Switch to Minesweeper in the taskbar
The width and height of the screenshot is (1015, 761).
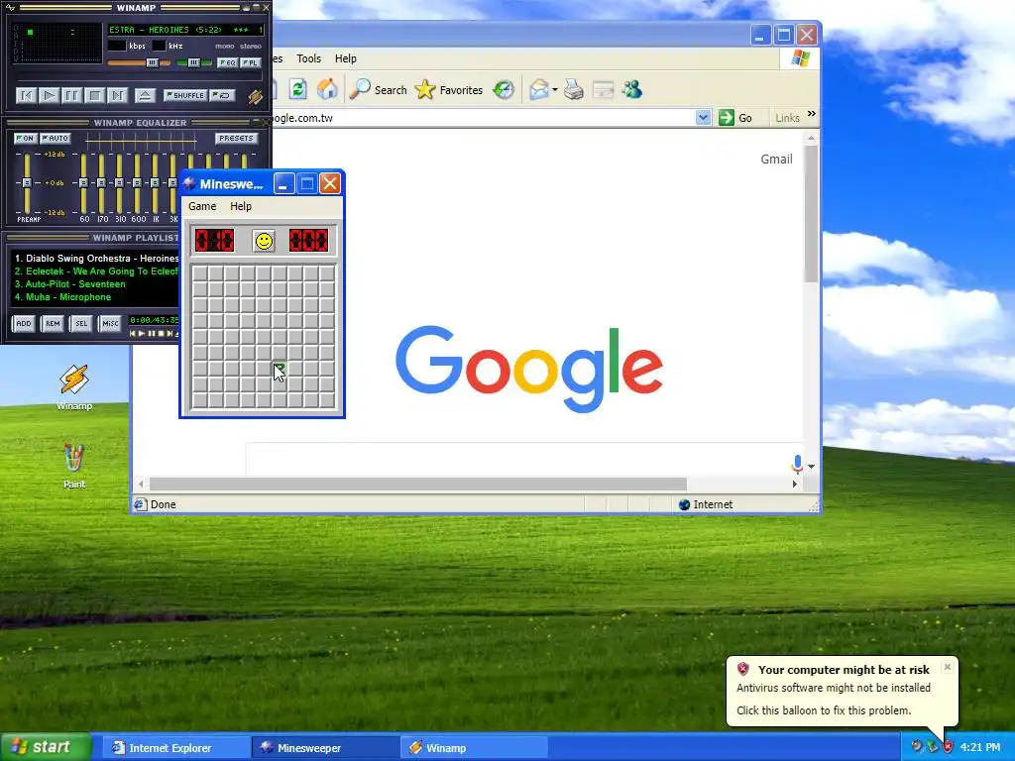(x=324, y=748)
